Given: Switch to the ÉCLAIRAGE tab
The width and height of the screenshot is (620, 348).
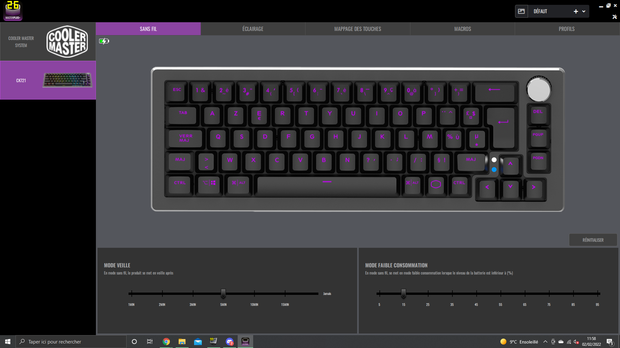Looking at the screenshot, I should 253,29.
